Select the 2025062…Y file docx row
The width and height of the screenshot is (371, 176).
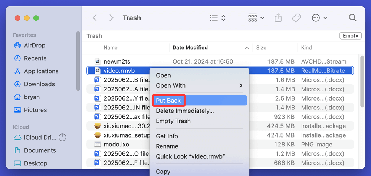220,98
